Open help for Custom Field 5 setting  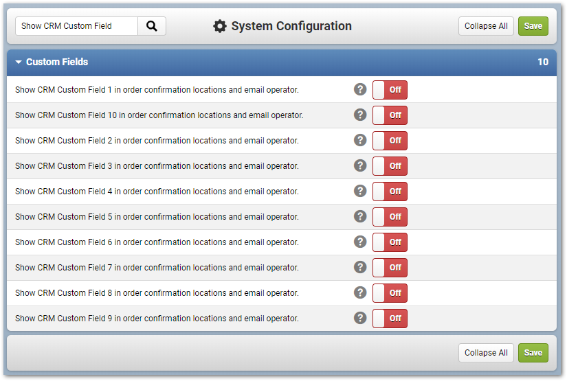click(360, 216)
